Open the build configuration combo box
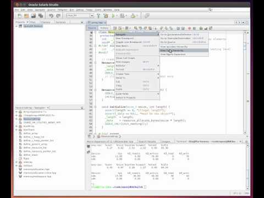Viewport: 264px width, 198px height. tap(80, 15)
